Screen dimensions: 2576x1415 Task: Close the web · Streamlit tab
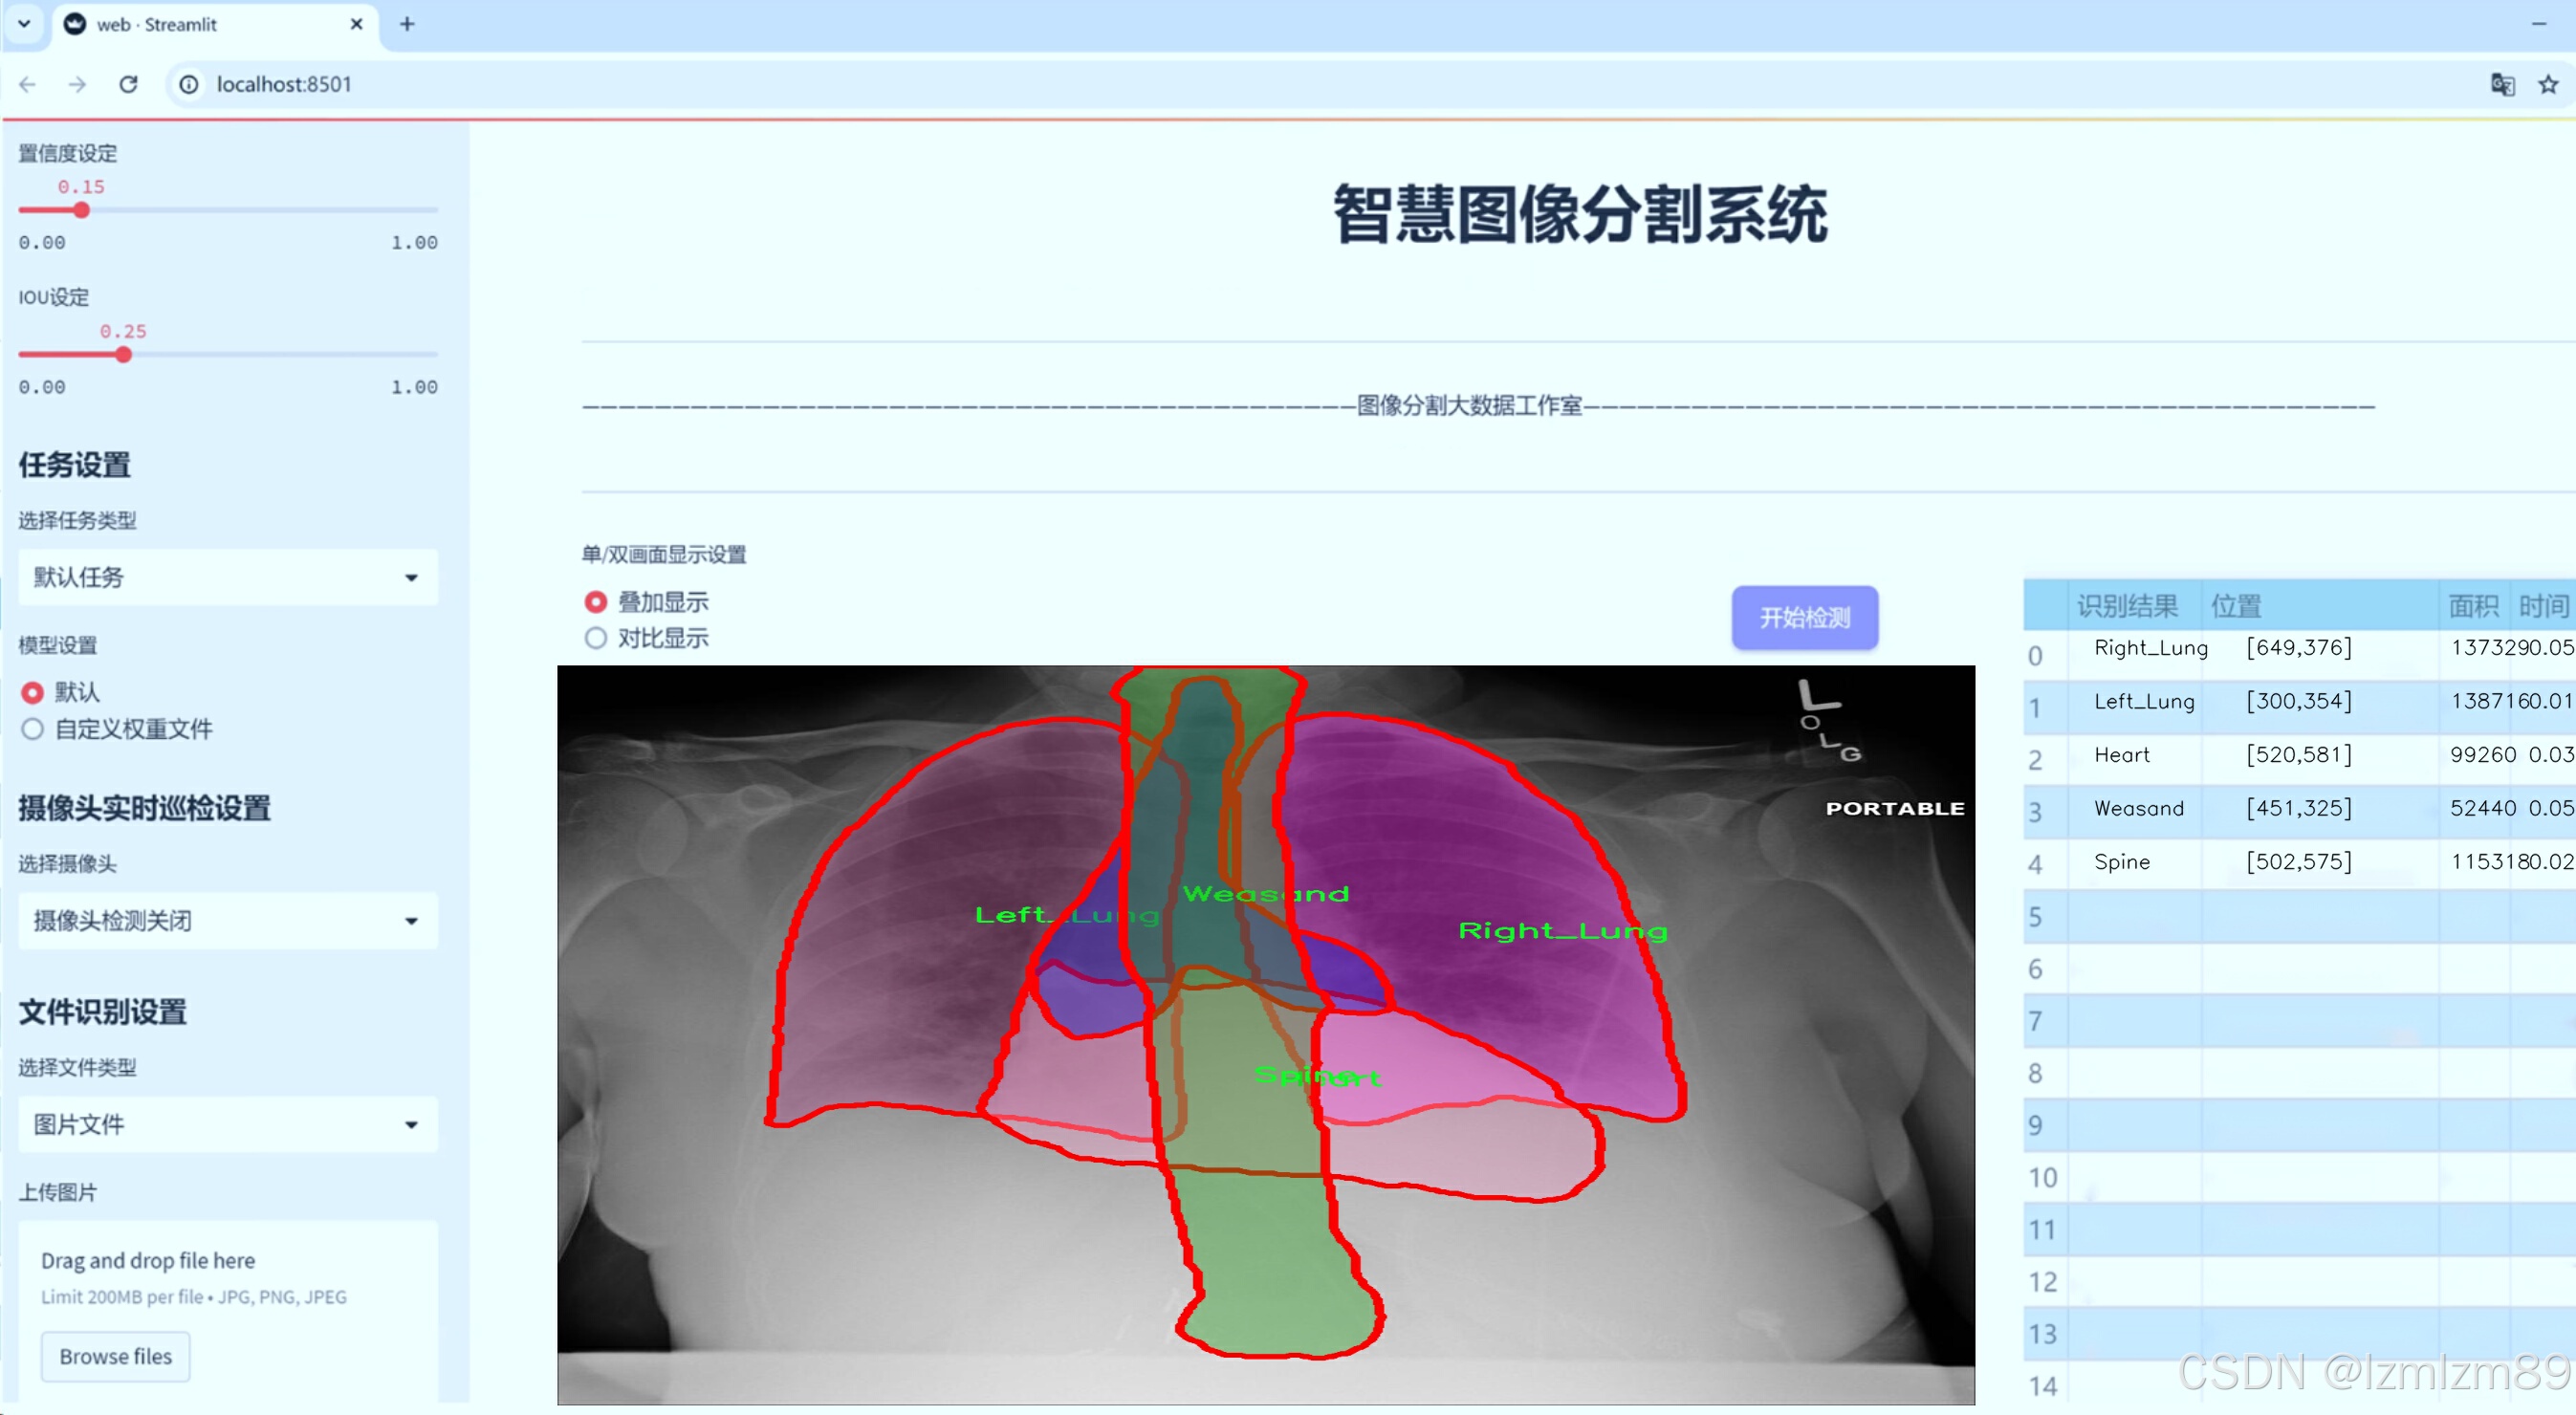(356, 24)
